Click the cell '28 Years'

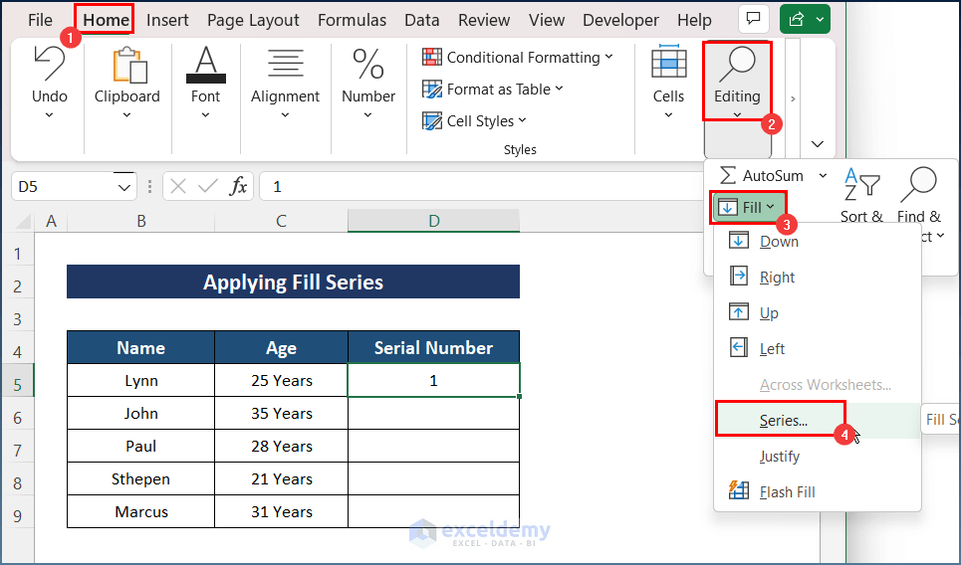point(281,446)
